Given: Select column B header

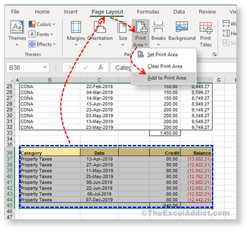Looking at the screenshot, I should 50,80.
